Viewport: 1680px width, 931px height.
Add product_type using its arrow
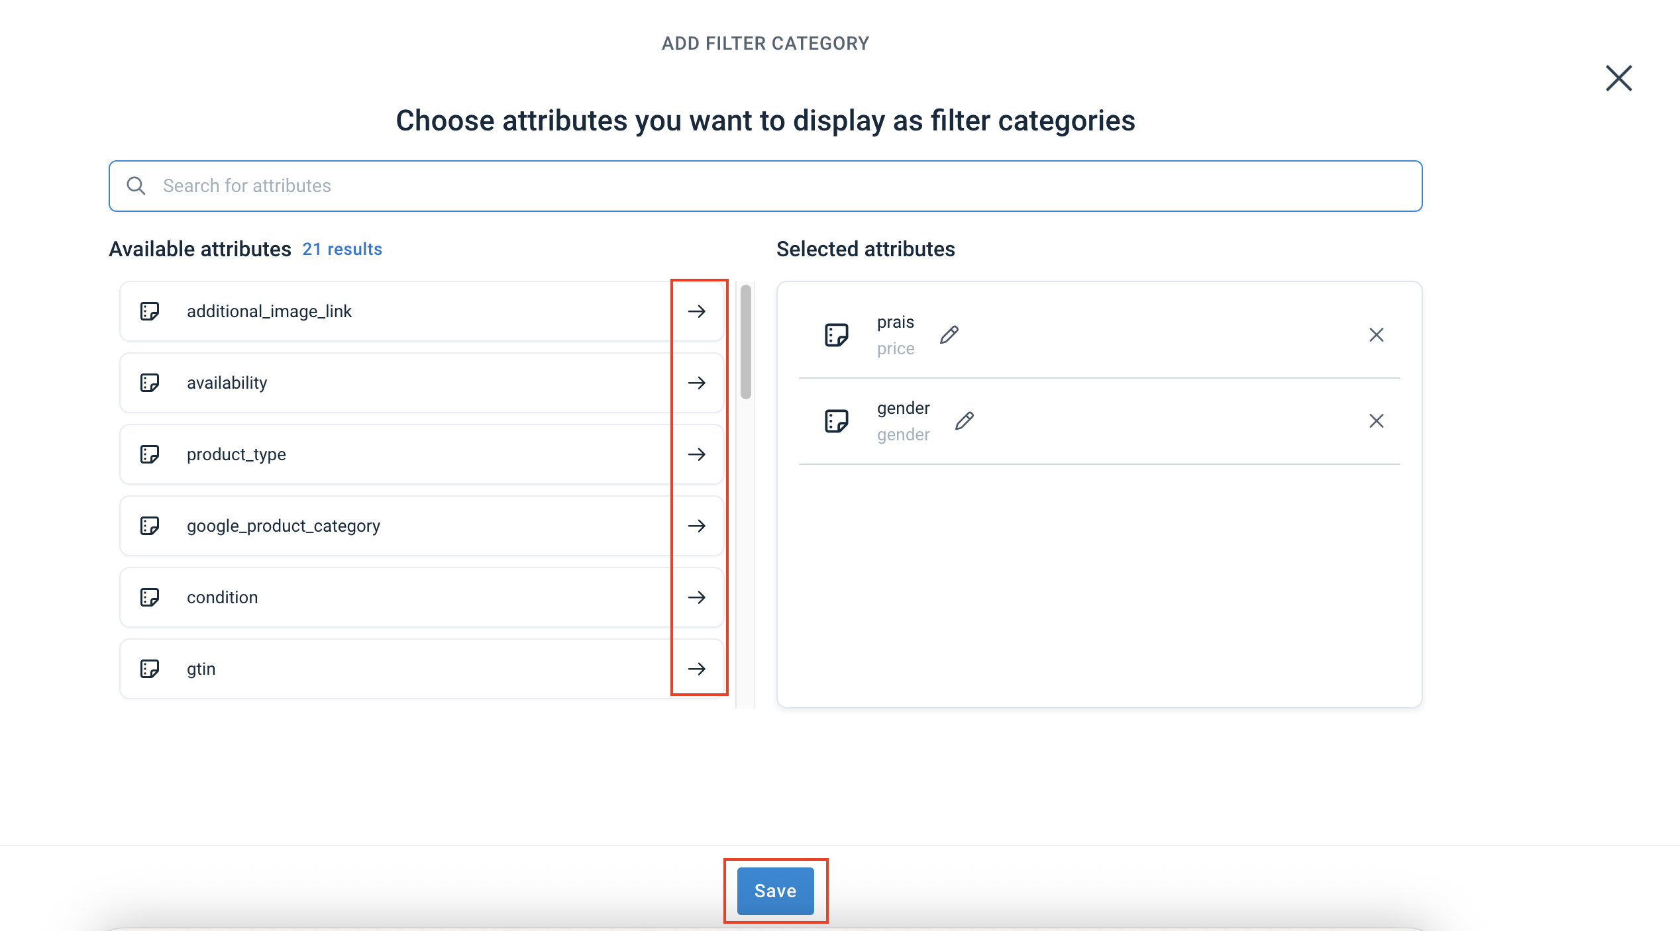698,454
